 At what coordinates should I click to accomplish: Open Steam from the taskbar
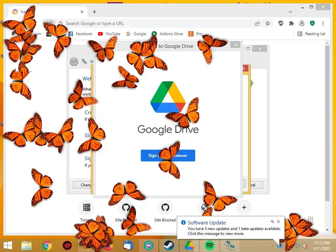(x=169, y=245)
